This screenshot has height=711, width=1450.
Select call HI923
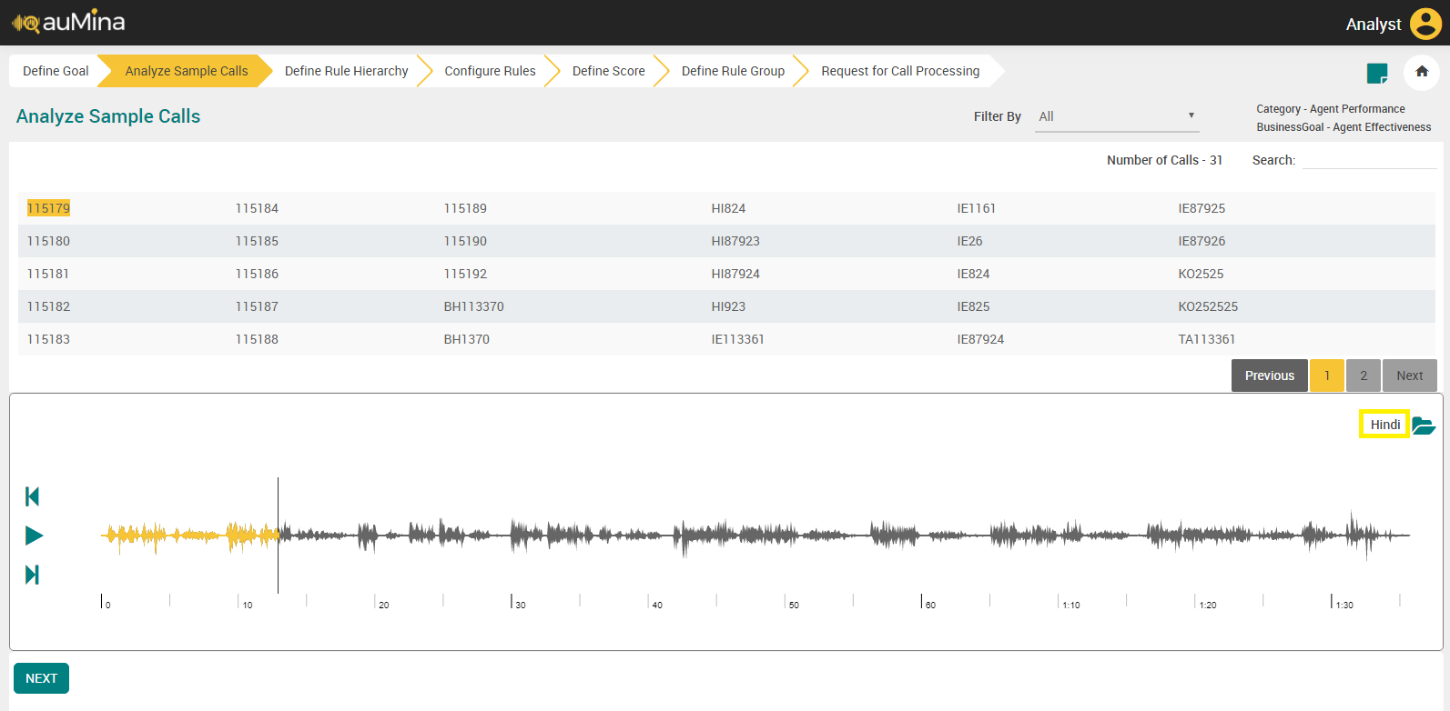728,306
